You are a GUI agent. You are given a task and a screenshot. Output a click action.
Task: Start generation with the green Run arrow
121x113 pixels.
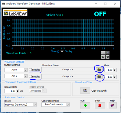tap(85, 106)
